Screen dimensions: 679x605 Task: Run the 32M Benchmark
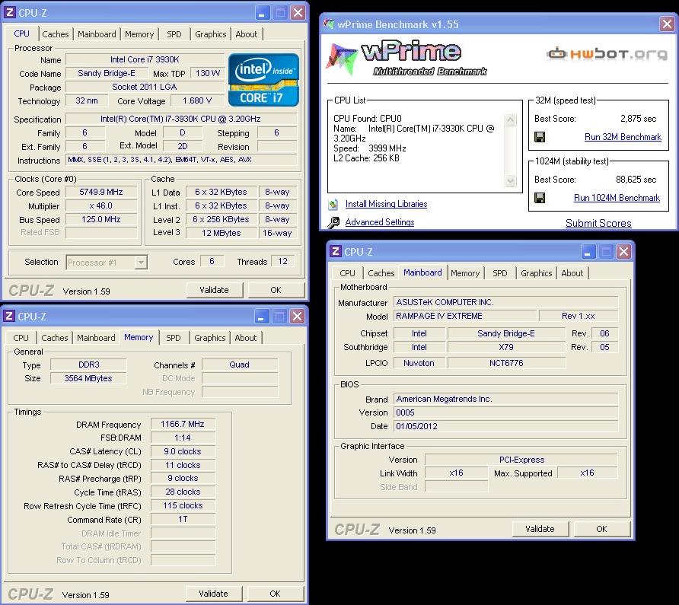(623, 137)
